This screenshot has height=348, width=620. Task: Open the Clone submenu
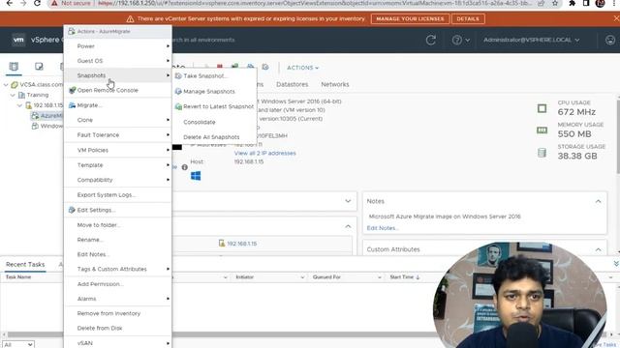point(118,120)
